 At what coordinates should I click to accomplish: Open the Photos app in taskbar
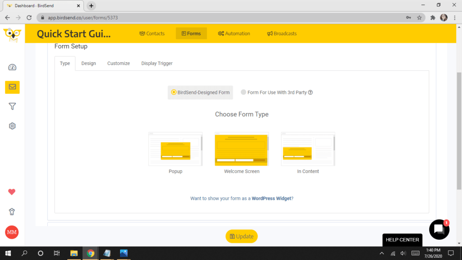pos(124,253)
